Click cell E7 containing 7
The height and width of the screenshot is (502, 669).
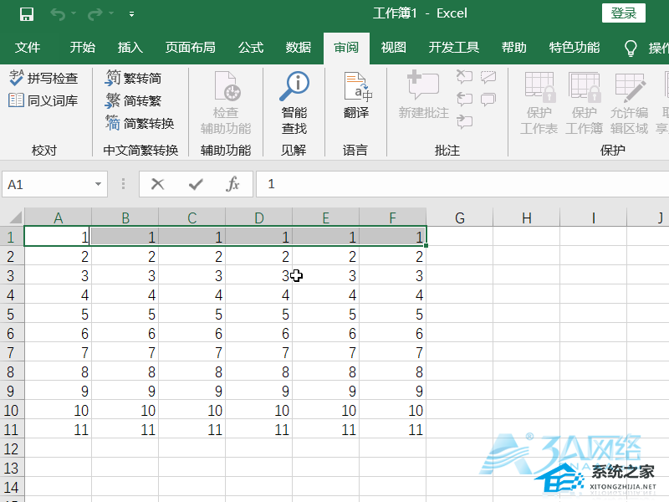(325, 352)
